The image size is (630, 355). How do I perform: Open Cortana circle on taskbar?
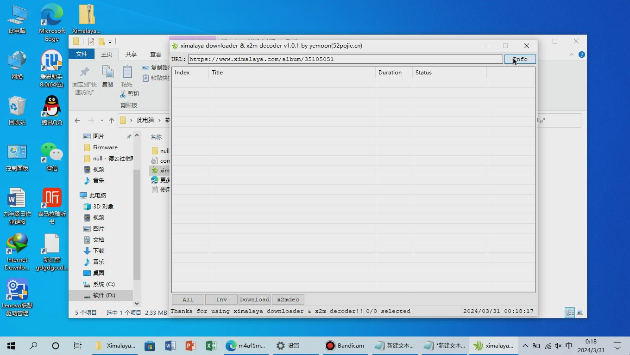click(56, 346)
